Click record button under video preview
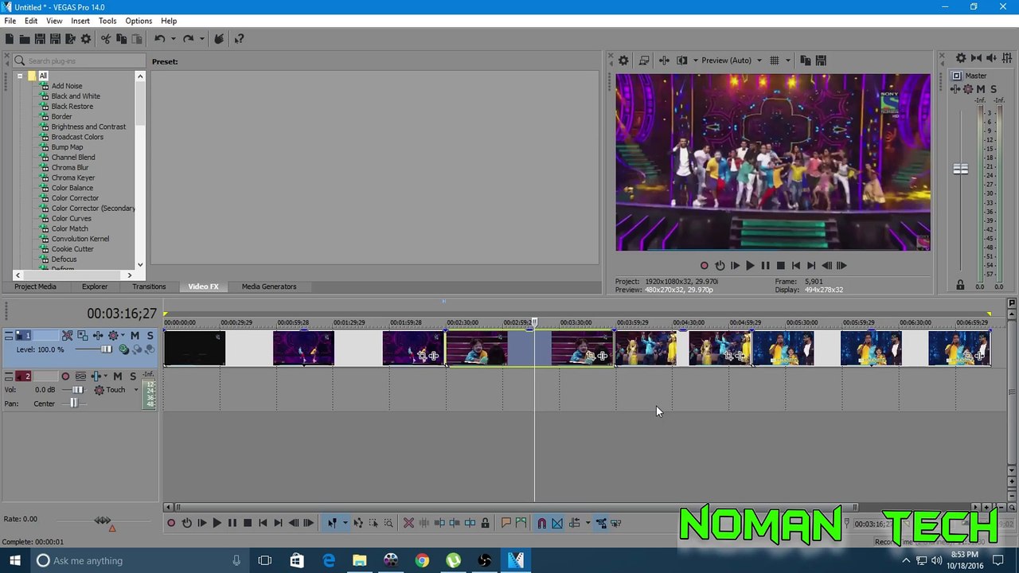 point(704,266)
